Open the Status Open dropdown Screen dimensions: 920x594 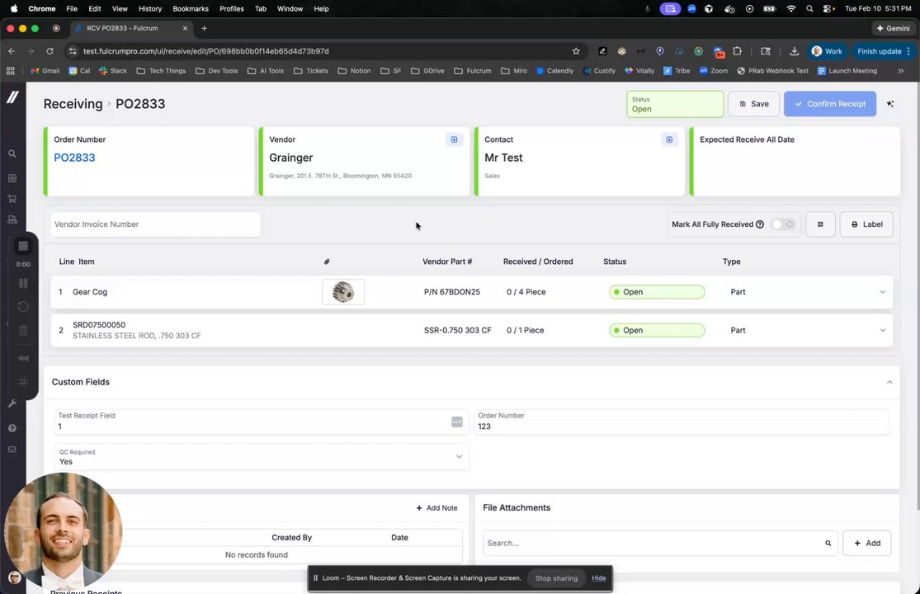point(675,105)
